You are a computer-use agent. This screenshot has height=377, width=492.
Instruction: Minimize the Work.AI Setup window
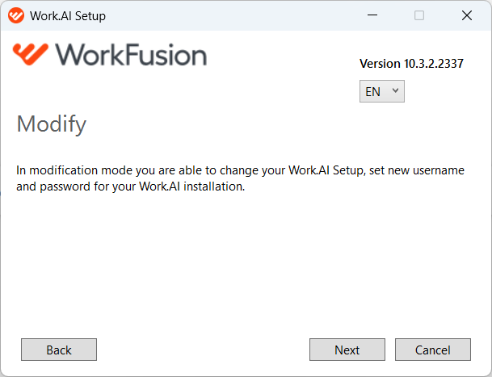pyautogui.click(x=372, y=15)
